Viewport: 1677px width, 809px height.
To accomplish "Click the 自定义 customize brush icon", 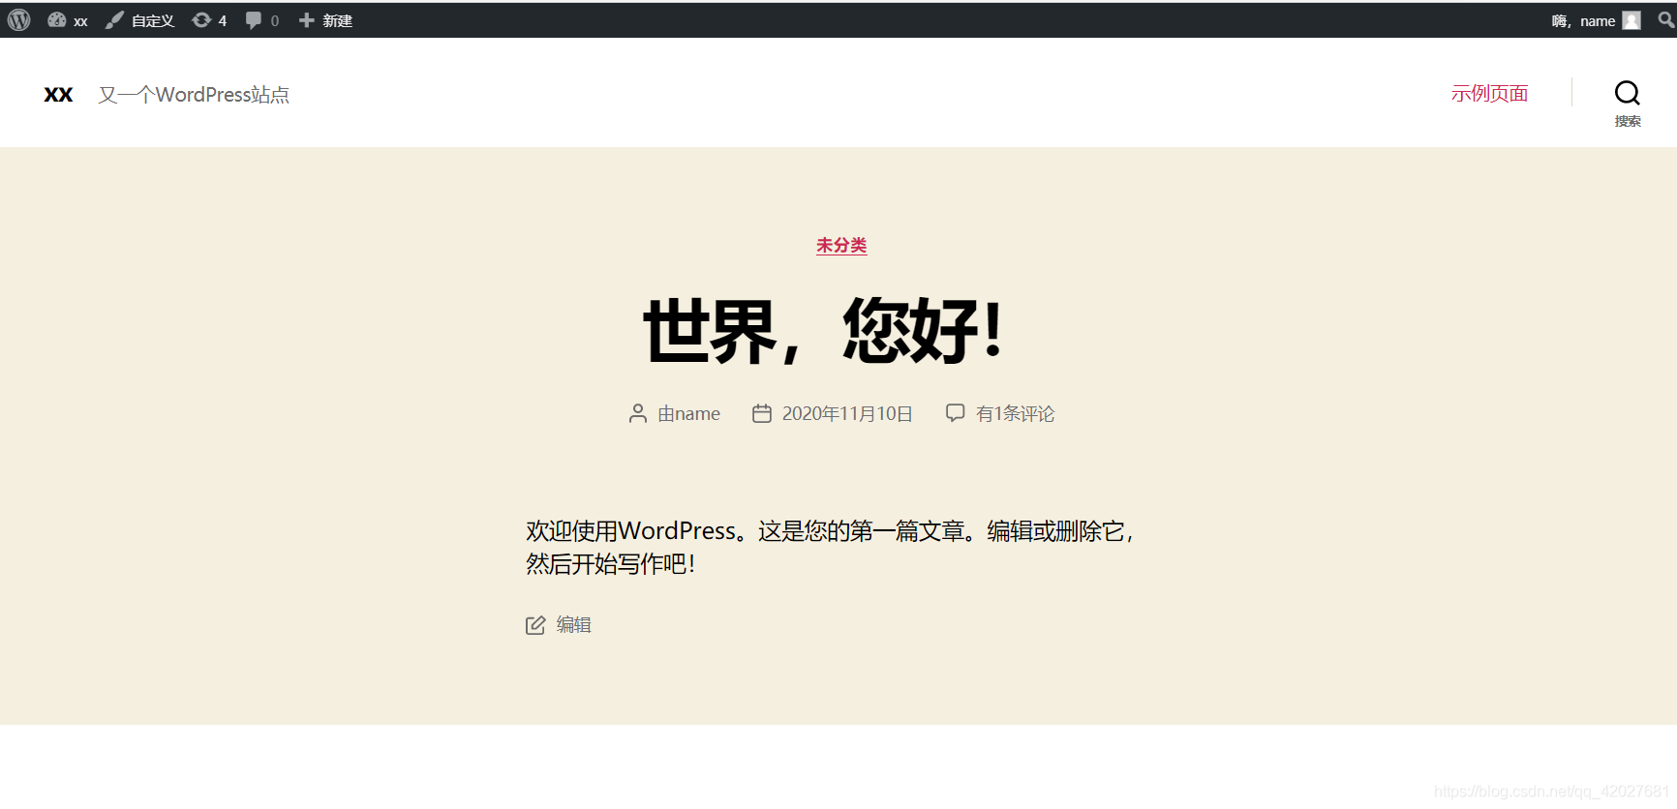I will 115,20.
